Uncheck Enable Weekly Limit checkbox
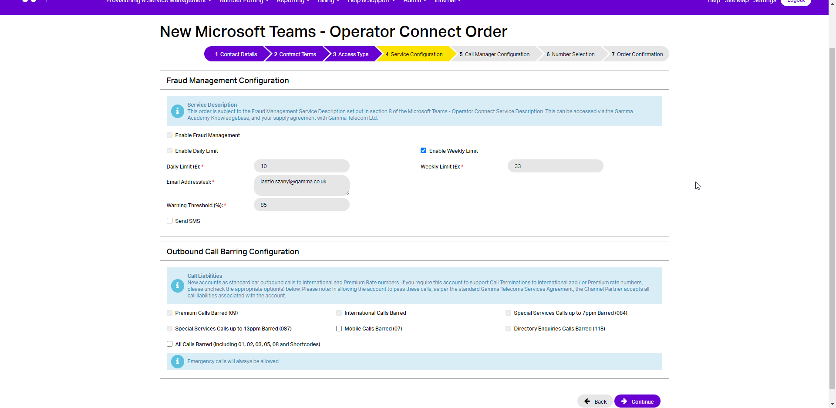 click(423, 151)
